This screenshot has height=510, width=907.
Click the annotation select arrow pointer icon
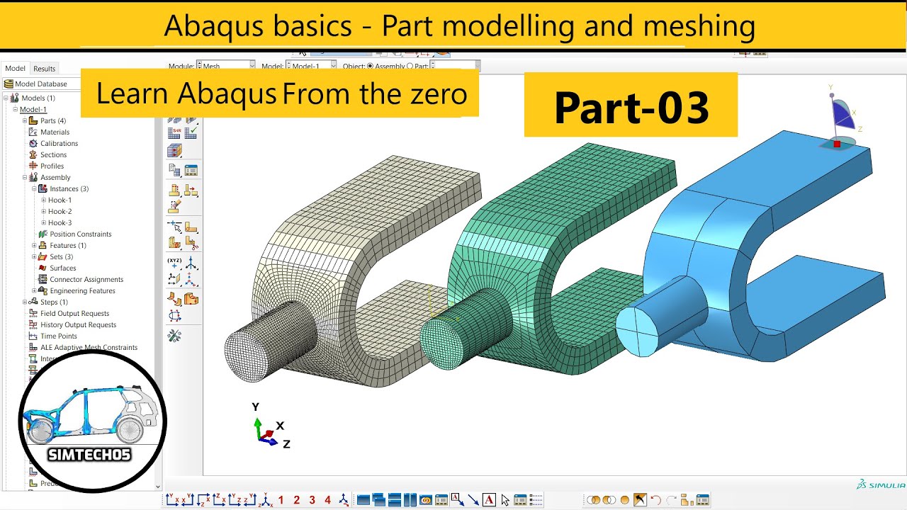coord(505,499)
